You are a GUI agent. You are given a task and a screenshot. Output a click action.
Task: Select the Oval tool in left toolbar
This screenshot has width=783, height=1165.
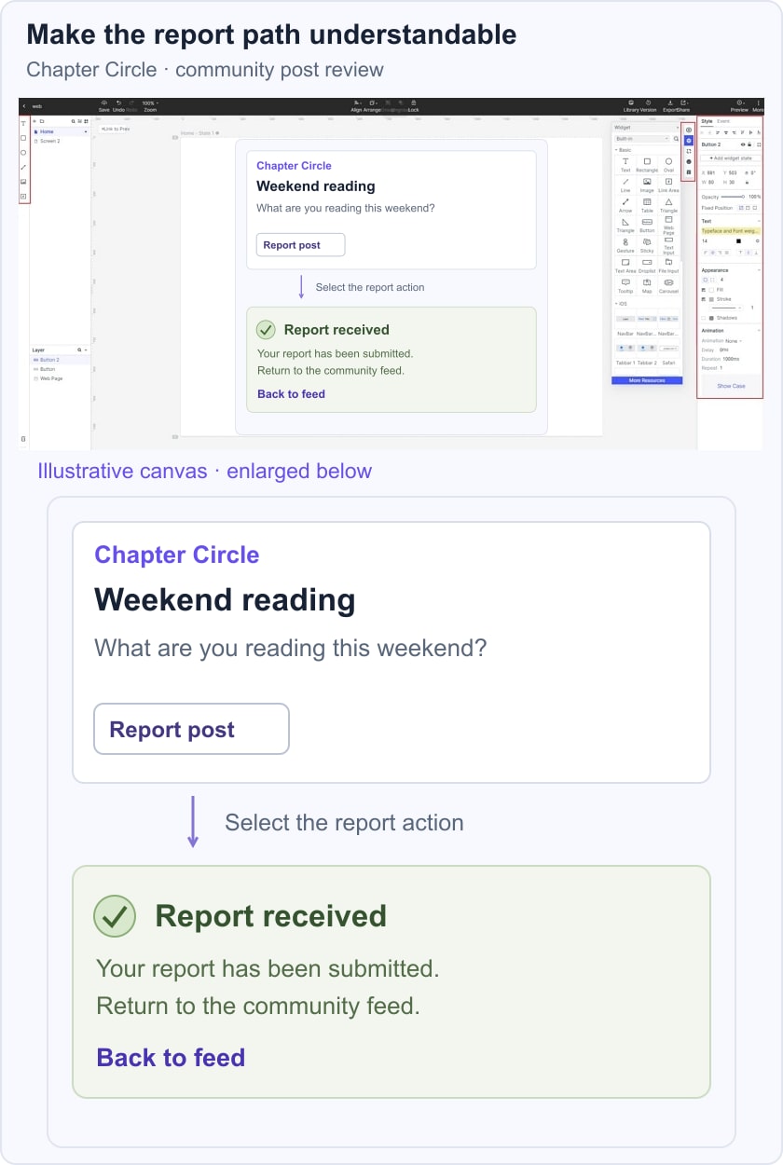click(23, 153)
